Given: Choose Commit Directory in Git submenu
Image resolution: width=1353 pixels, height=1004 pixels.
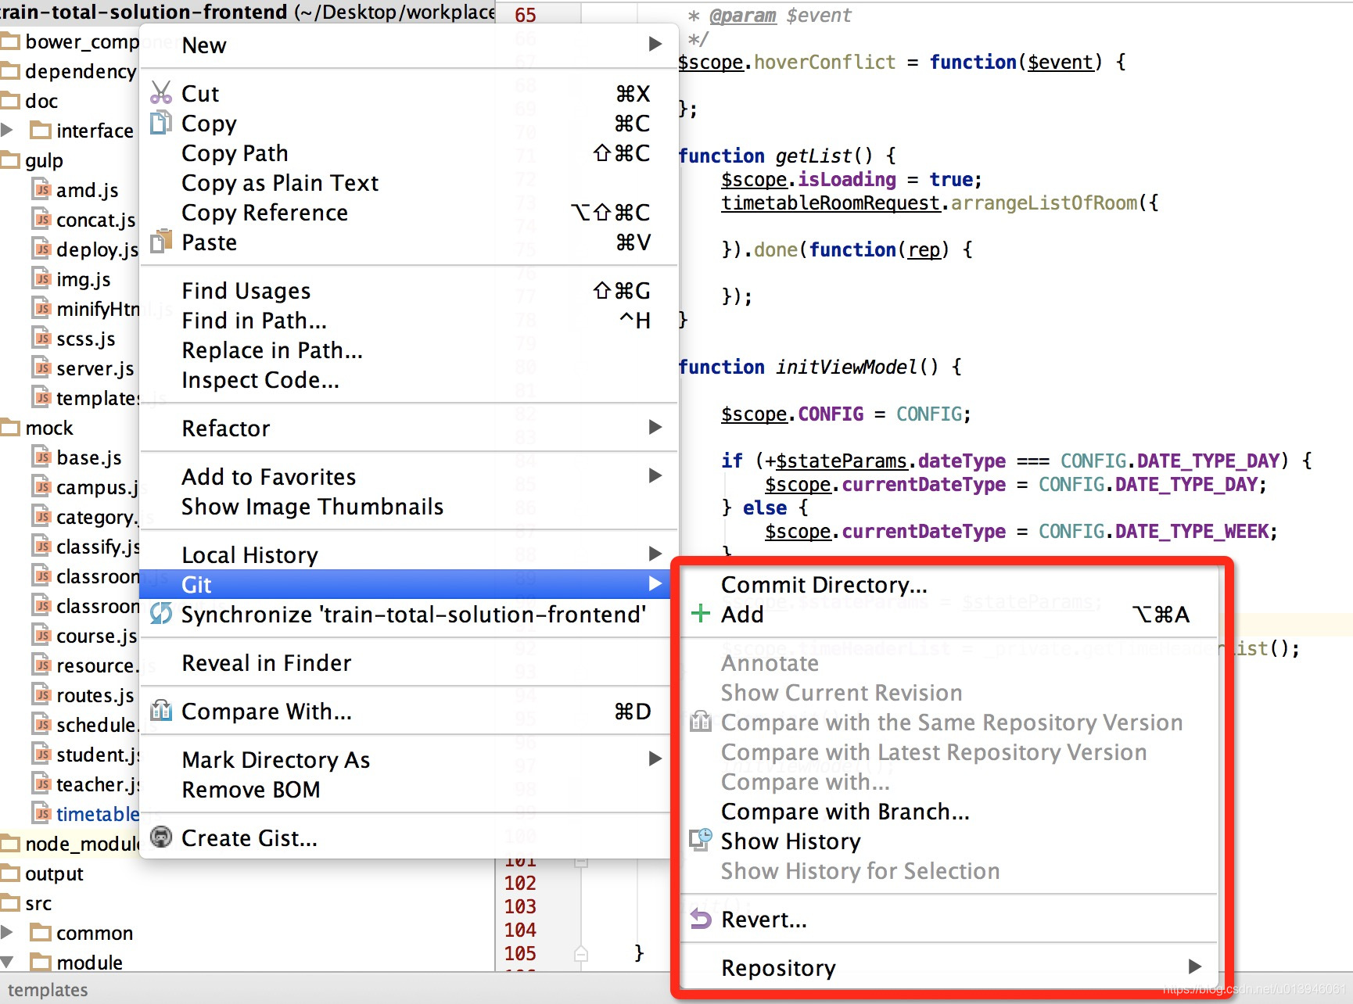Looking at the screenshot, I should tap(949, 584).
